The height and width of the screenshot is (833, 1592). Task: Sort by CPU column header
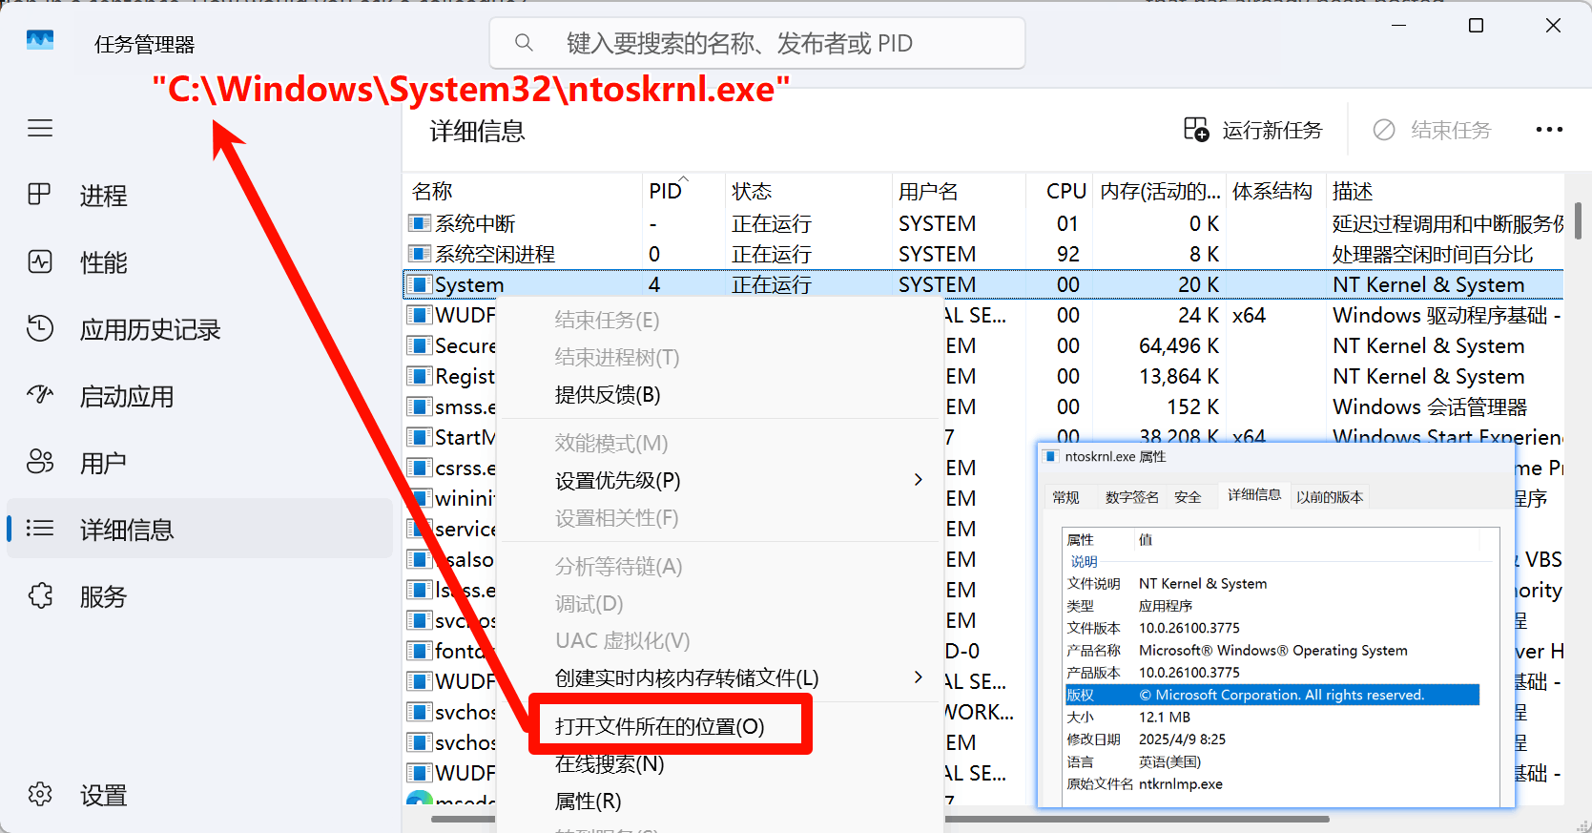[x=1059, y=191]
